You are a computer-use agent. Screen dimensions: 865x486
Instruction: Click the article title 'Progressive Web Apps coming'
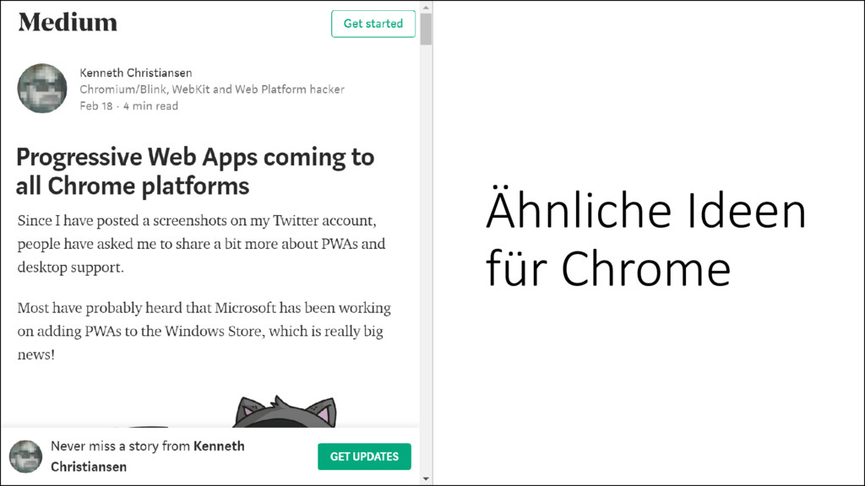[x=195, y=171]
